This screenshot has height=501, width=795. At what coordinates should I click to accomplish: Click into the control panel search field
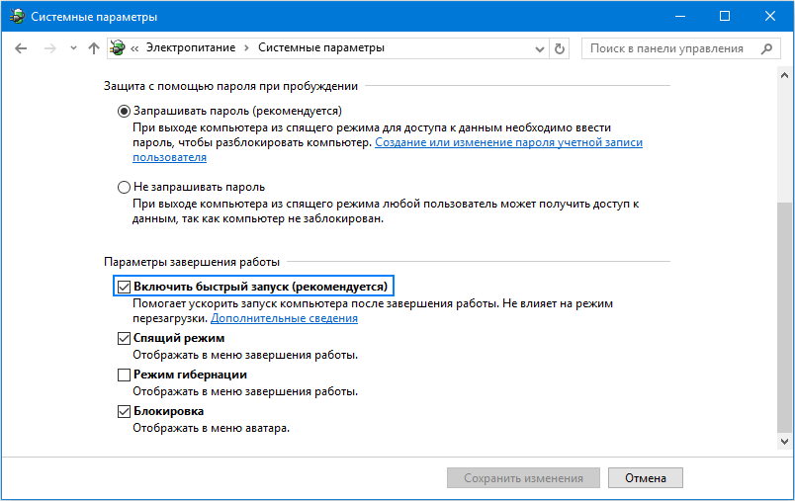coord(667,48)
